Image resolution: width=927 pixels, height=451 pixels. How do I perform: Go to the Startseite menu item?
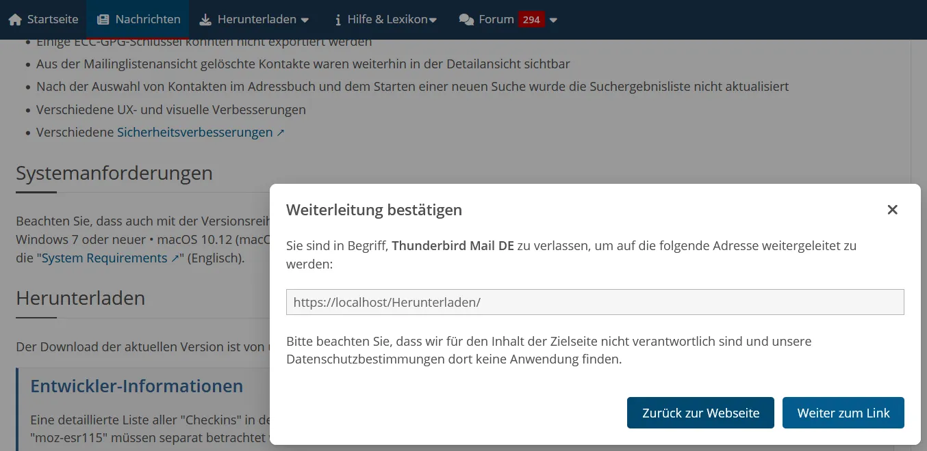tap(53, 20)
